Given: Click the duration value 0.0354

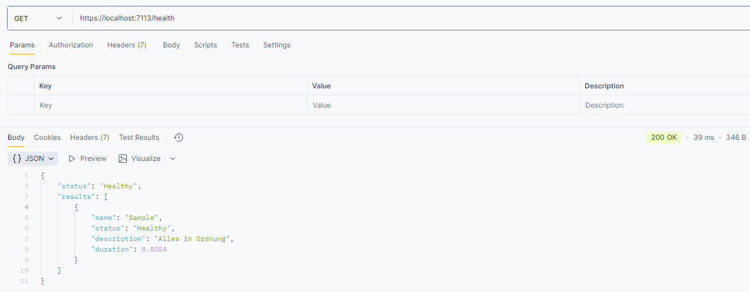Looking at the screenshot, I should tap(154, 249).
